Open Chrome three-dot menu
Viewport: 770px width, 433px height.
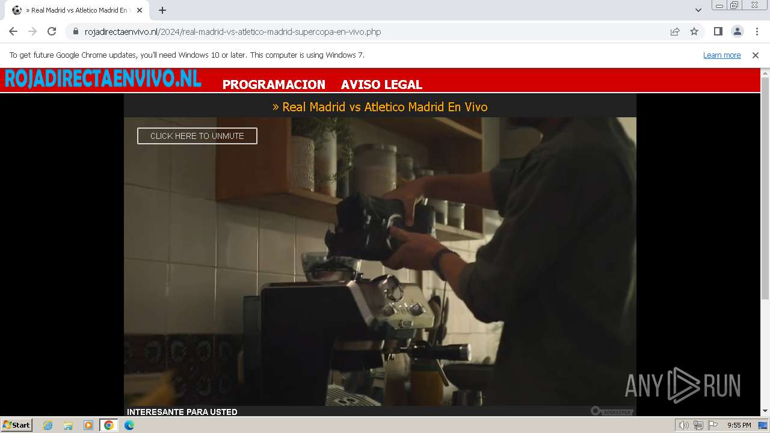click(757, 32)
